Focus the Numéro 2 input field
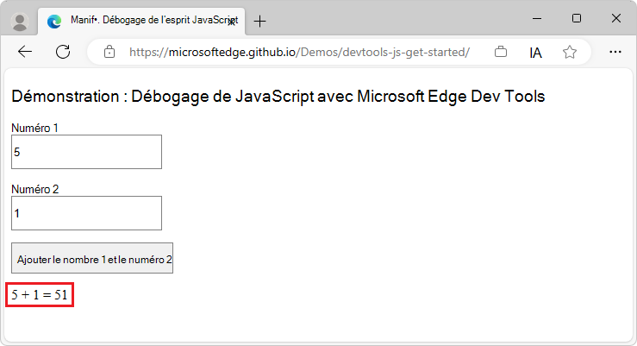The height and width of the screenshot is (346, 637). pos(86,213)
